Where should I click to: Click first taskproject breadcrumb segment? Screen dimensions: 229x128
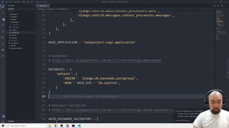[x=41, y=9]
